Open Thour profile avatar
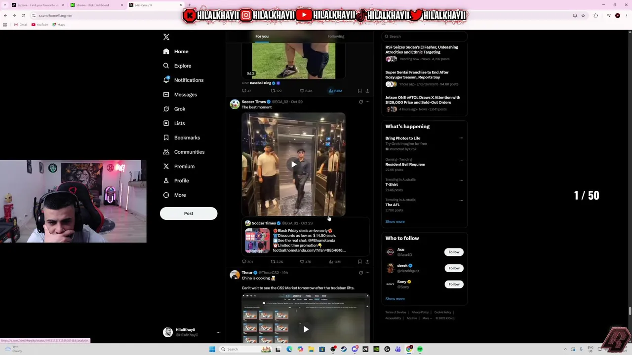 point(235,275)
